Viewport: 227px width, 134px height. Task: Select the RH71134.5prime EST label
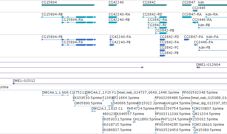coord(175,119)
